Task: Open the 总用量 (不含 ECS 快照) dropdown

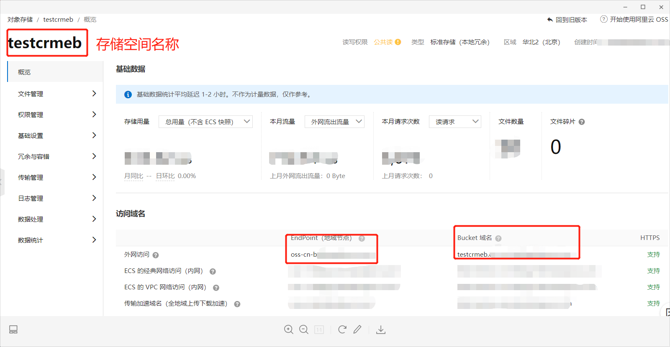Action: [205, 122]
